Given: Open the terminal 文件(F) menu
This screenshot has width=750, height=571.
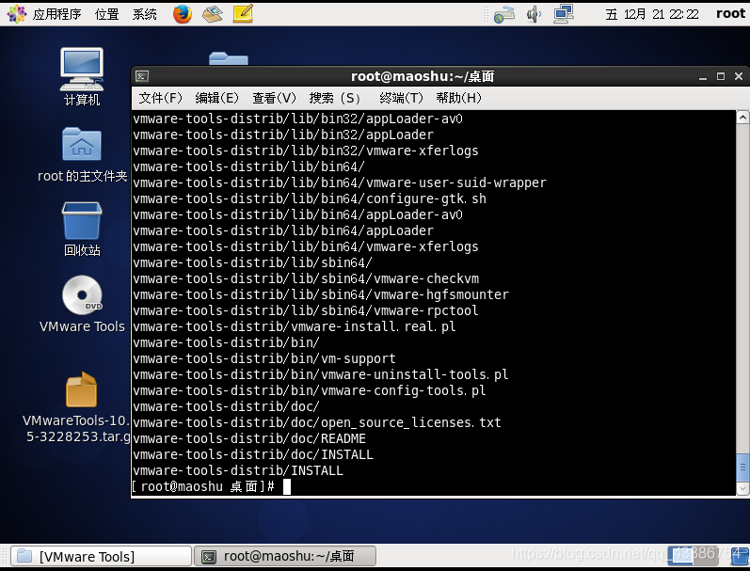Looking at the screenshot, I should [x=161, y=98].
